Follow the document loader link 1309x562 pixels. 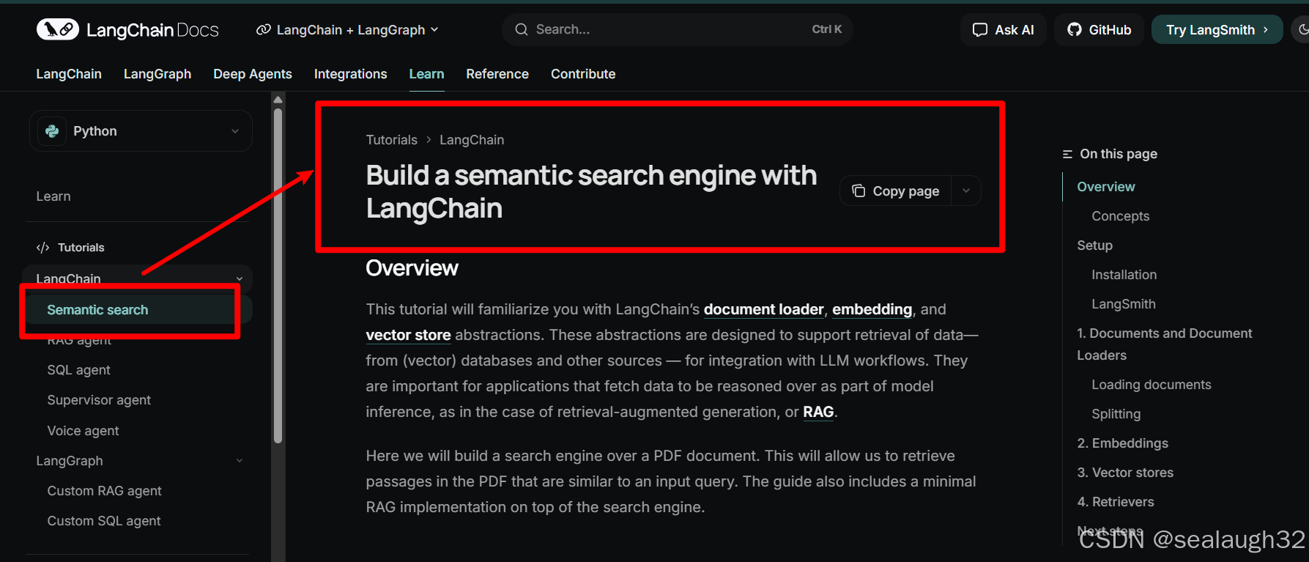tap(764, 309)
